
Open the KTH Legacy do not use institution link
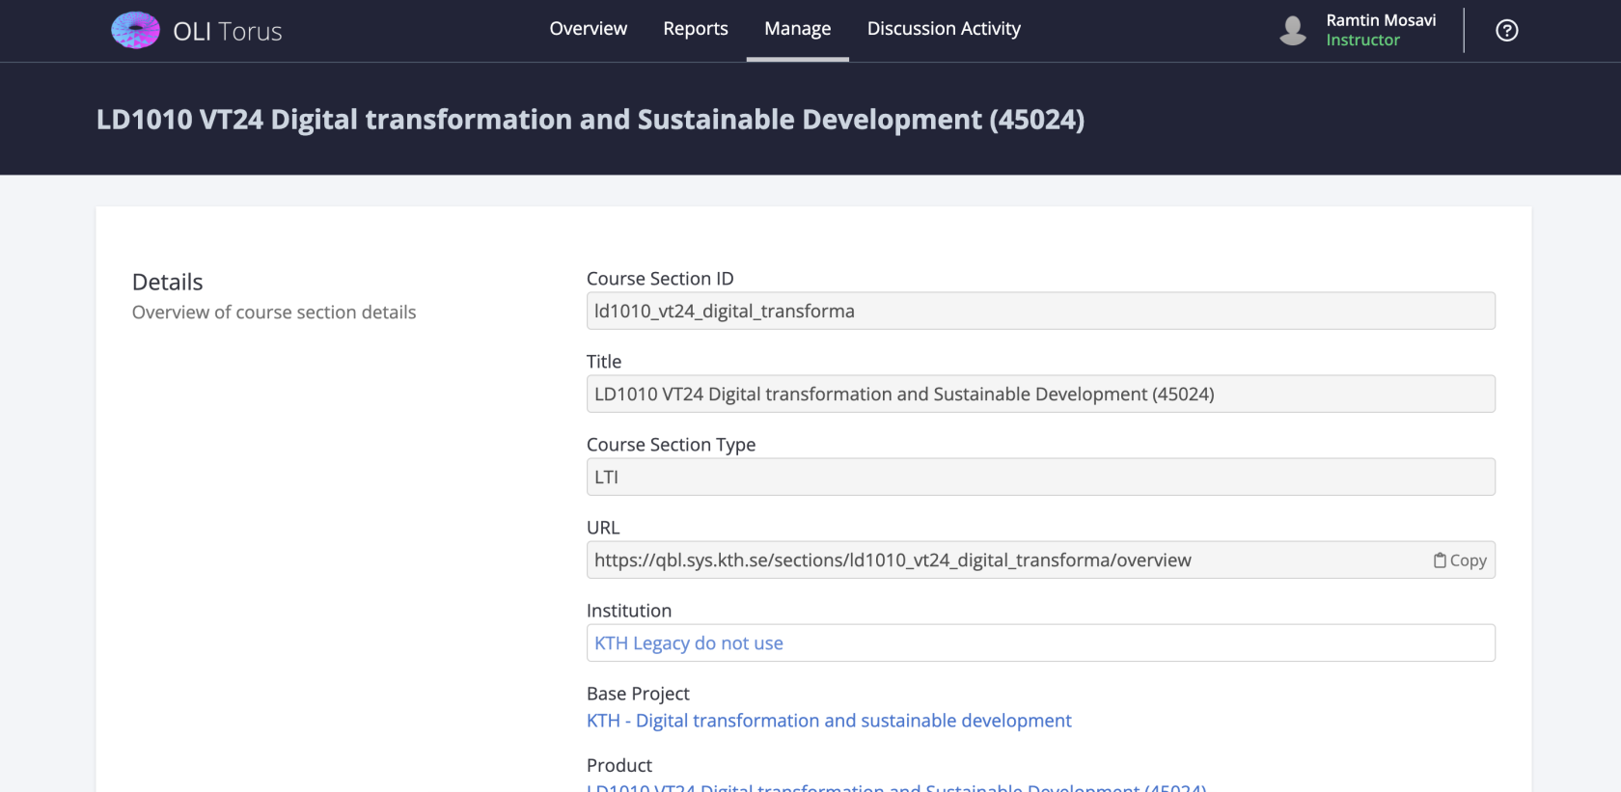pyautogui.click(x=689, y=643)
